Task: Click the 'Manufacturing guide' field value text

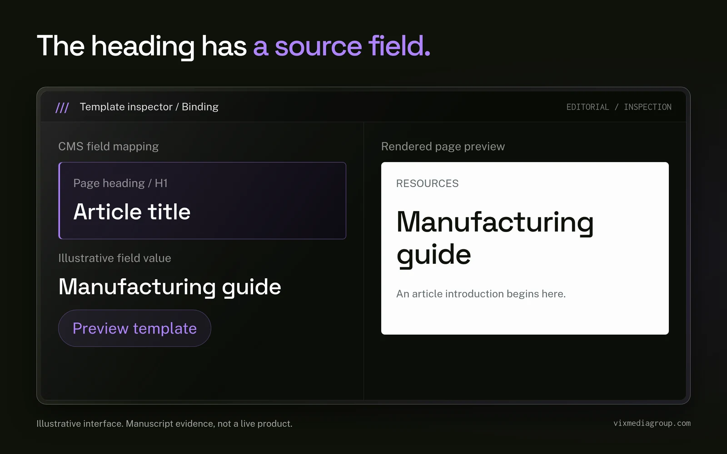Action: click(x=170, y=287)
